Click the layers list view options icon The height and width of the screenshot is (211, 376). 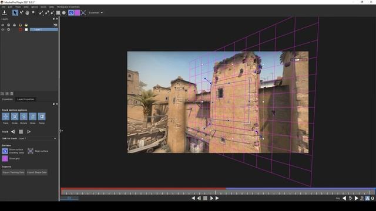pyautogui.click(x=55, y=25)
